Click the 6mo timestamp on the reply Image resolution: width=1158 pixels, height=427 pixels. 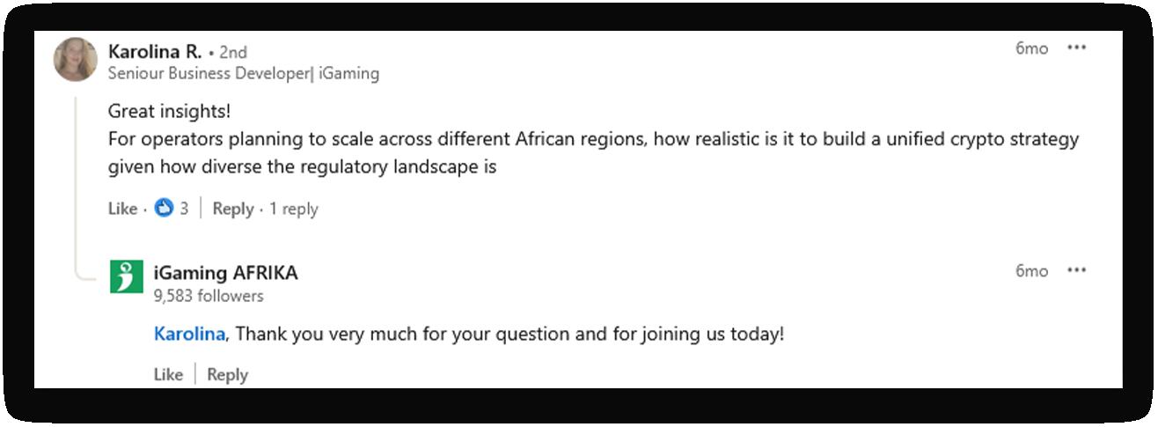click(x=1031, y=271)
